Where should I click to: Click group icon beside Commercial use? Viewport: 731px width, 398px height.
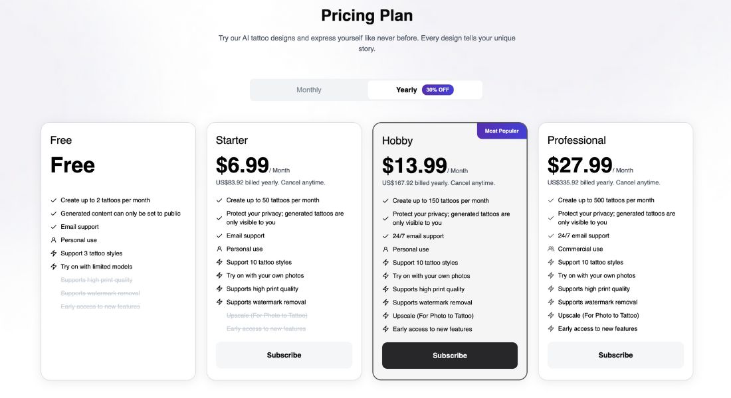551,249
